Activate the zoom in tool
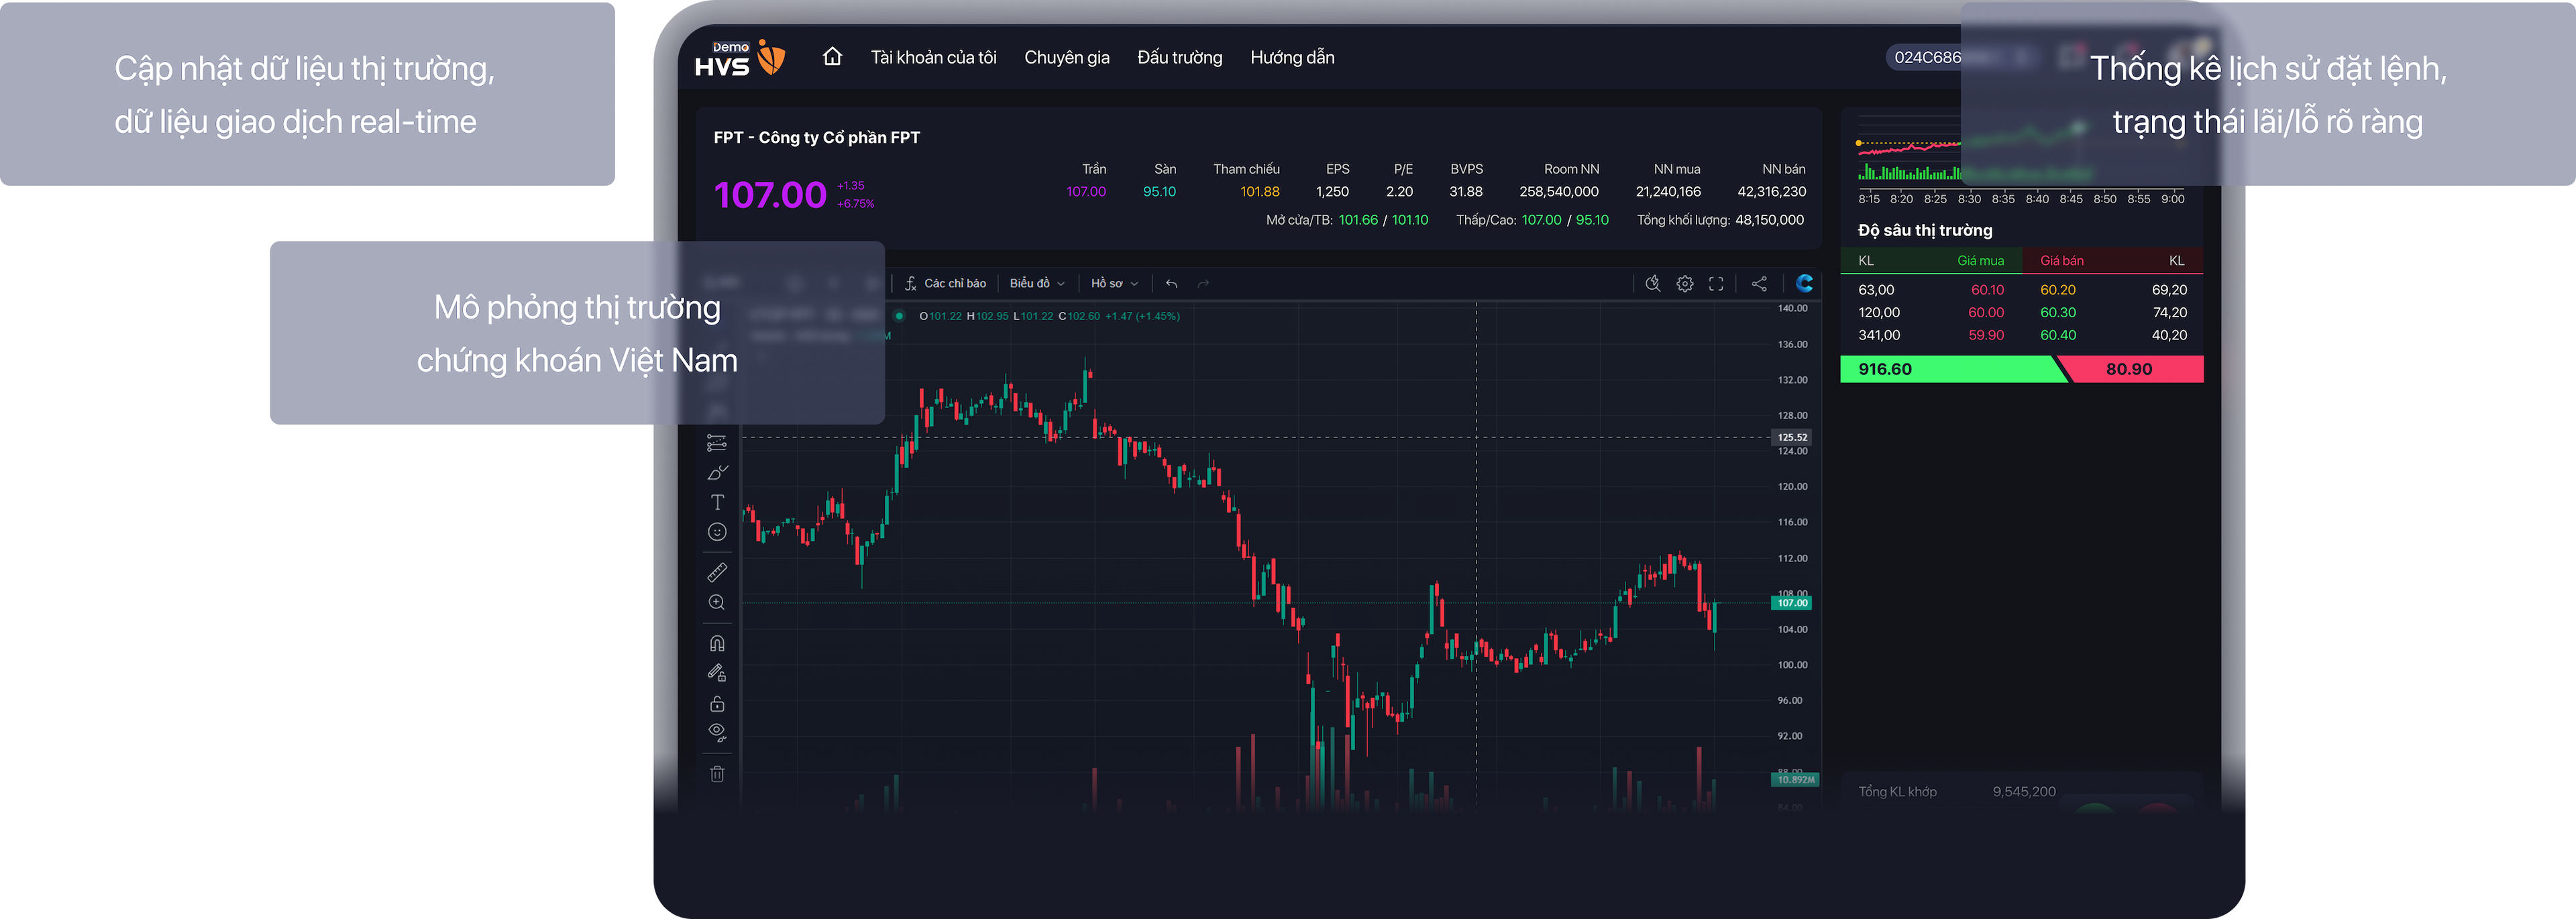The height and width of the screenshot is (919, 2576). (717, 603)
